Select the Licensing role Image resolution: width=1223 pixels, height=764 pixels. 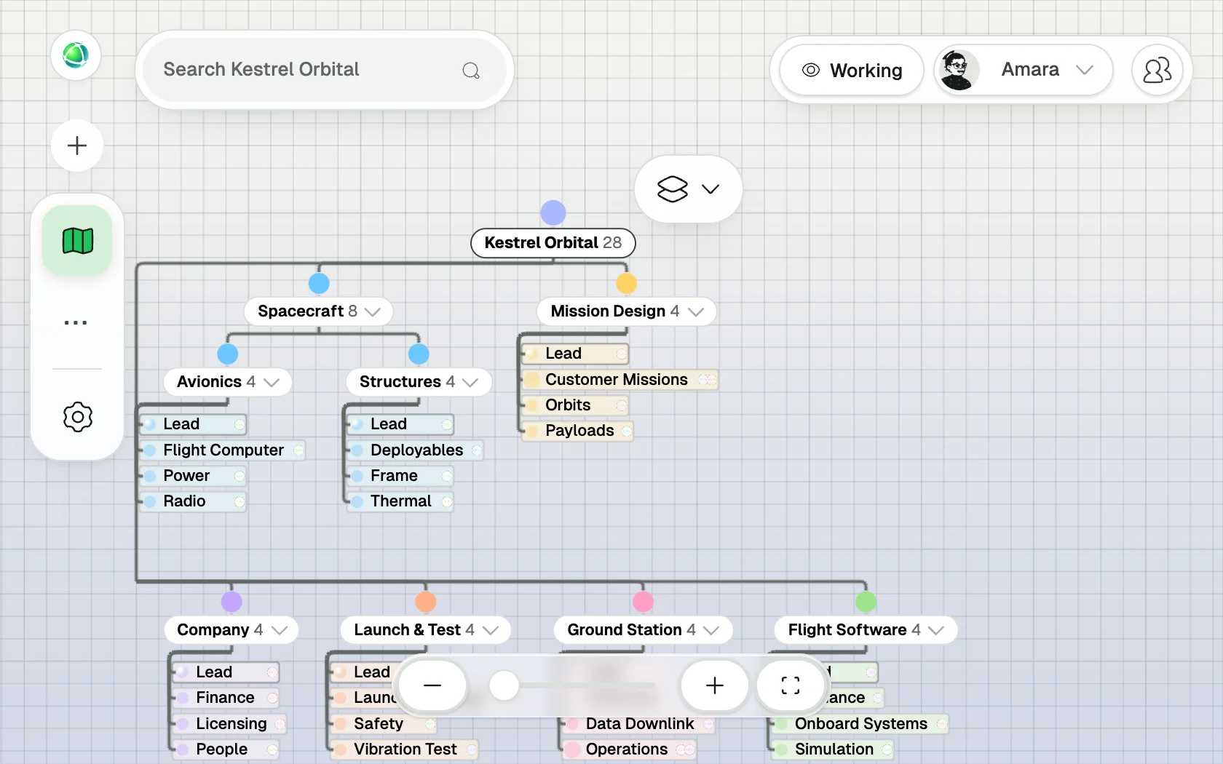230,724
